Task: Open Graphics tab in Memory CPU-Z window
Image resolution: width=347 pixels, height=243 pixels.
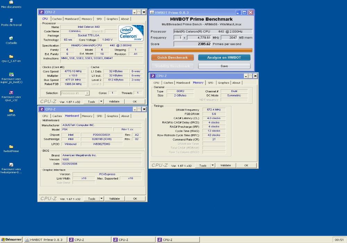Action: pyautogui.click(x=223, y=83)
